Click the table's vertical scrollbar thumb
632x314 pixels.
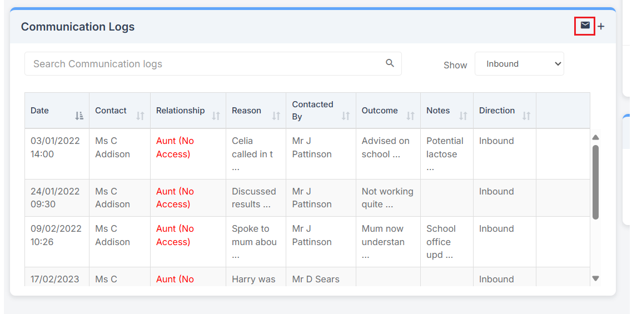pos(596,182)
